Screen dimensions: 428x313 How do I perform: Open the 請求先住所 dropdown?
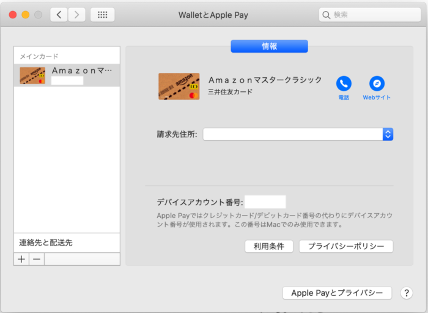[298, 134]
